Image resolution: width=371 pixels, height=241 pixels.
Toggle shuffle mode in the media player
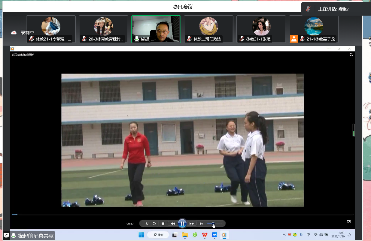147,224
